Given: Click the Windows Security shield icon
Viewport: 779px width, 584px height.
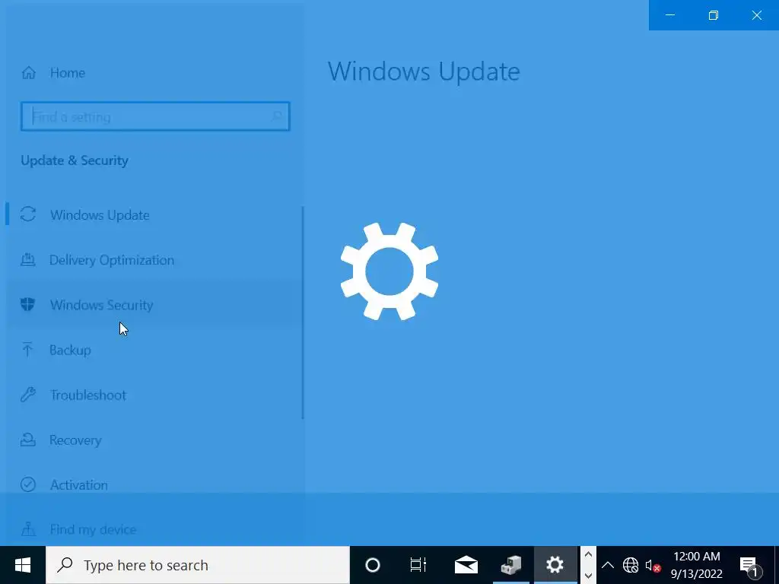Looking at the screenshot, I should tap(28, 304).
